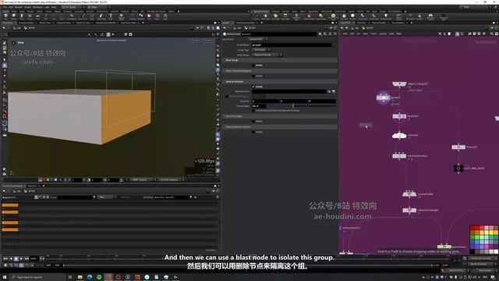Click the play forward button in the playbar
The height and width of the screenshot is (281, 499).
click(21, 258)
